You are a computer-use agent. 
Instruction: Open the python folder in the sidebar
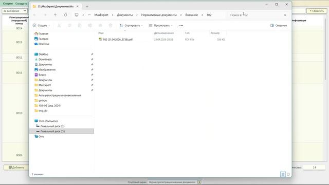pyautogui.click(x=42, y=101)
